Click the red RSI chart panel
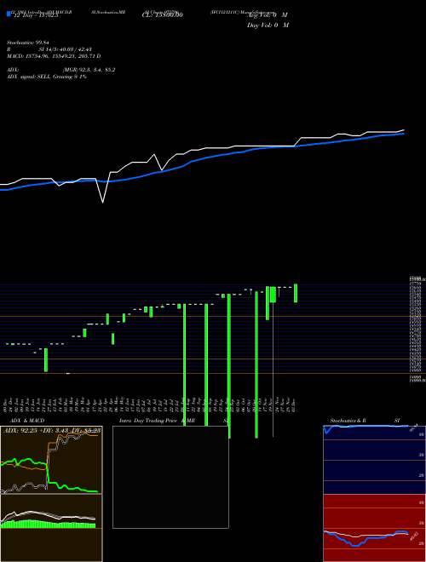 coord(374,528)
